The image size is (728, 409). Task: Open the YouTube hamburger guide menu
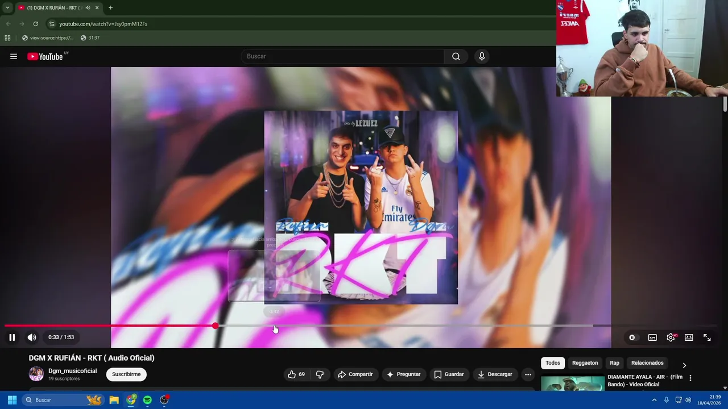point(14,56)
